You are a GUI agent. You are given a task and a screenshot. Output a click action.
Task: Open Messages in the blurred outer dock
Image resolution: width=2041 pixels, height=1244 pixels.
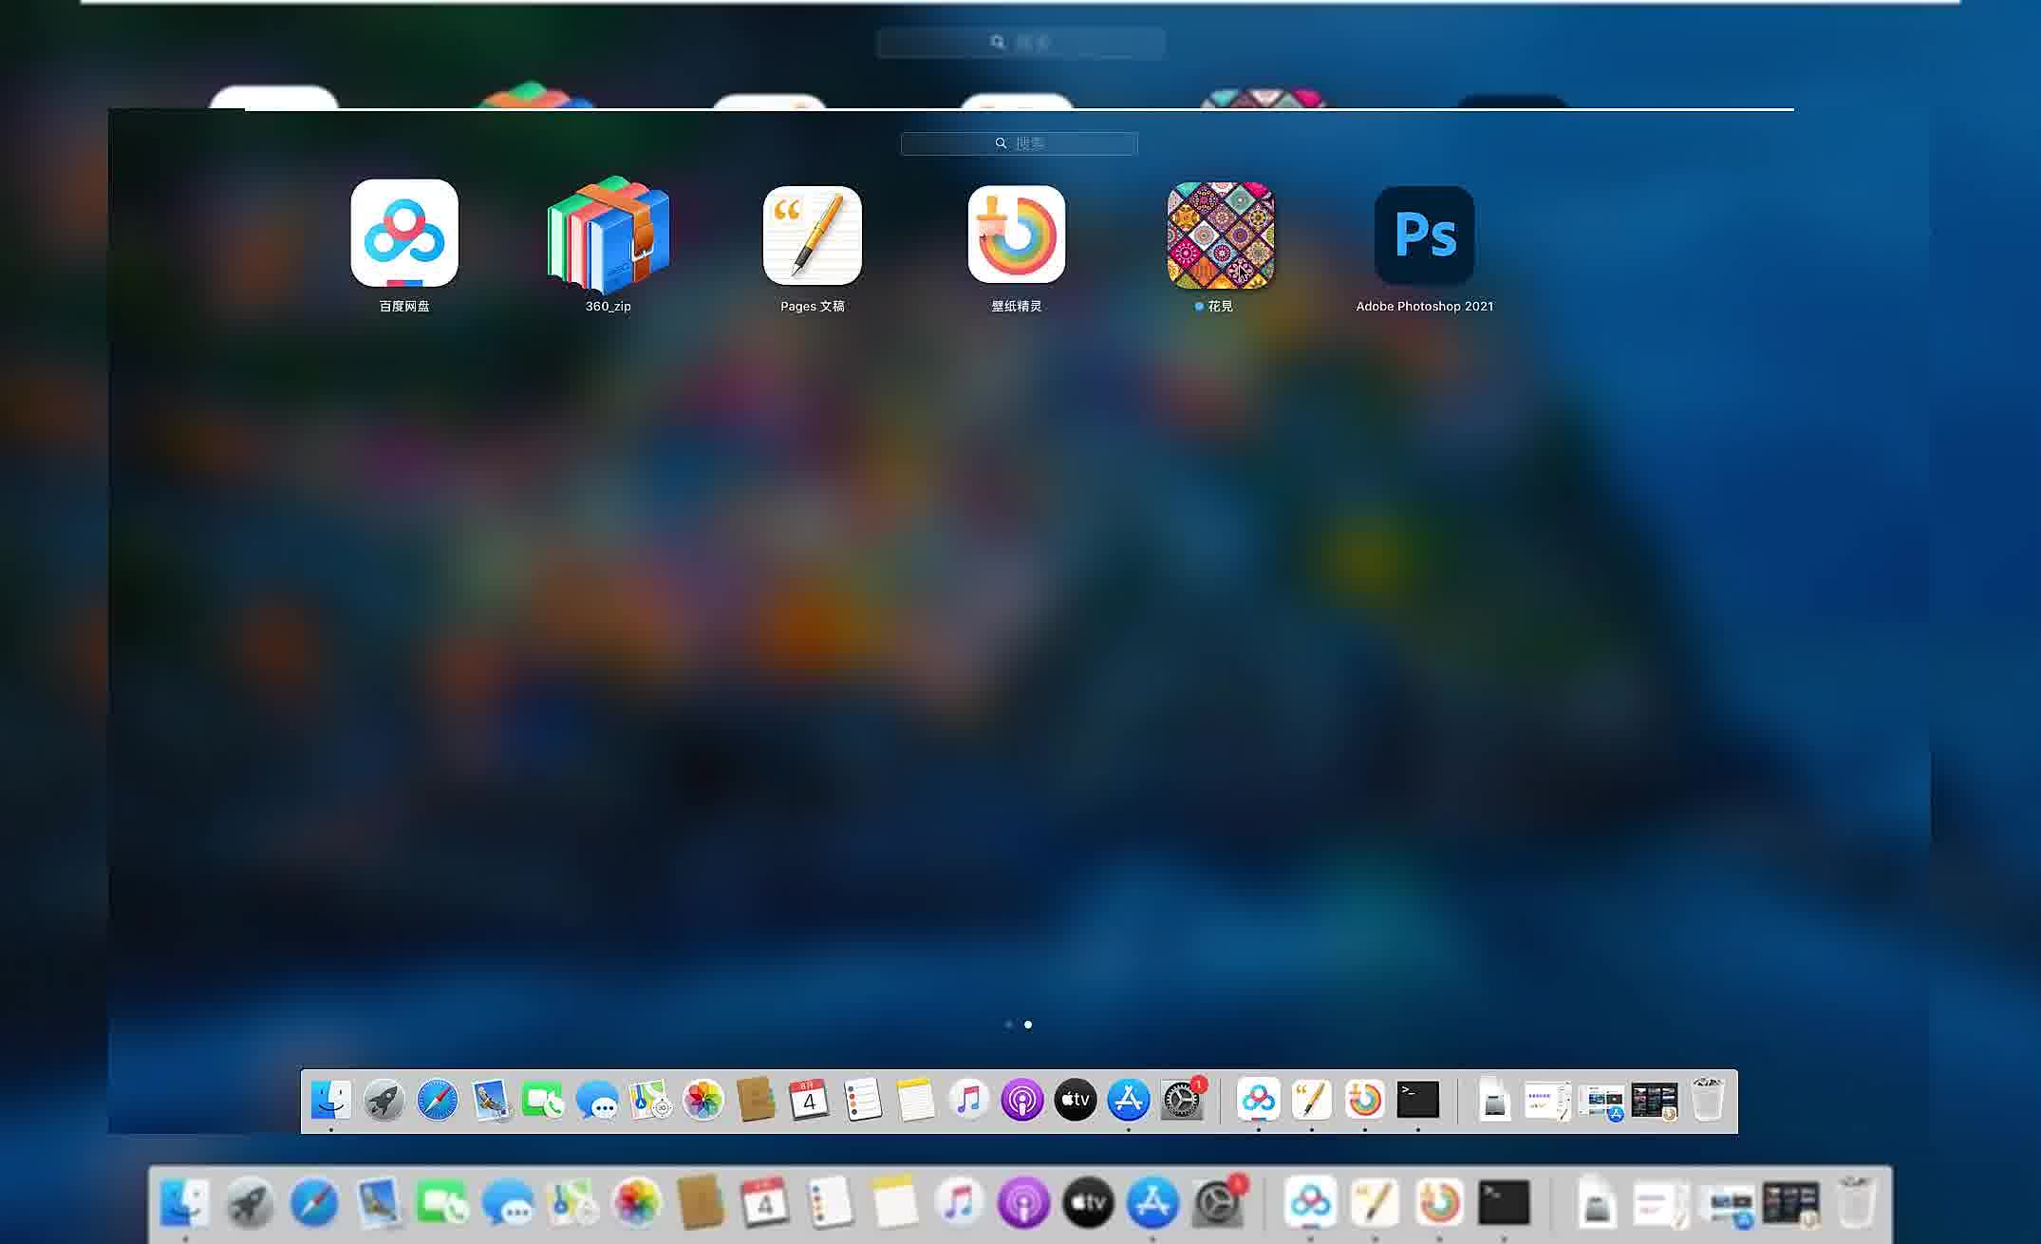508,1203
